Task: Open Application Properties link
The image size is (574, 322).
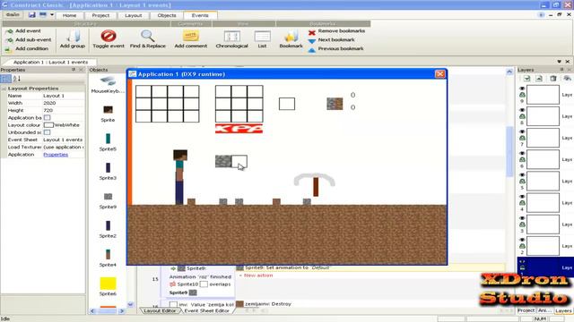Action: click(56, 155)
